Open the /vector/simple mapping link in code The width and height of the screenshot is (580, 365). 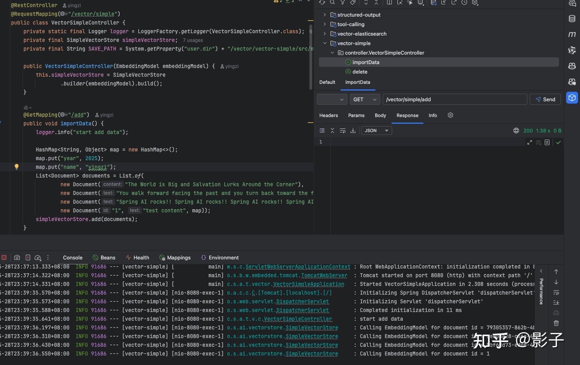point(94,14)
